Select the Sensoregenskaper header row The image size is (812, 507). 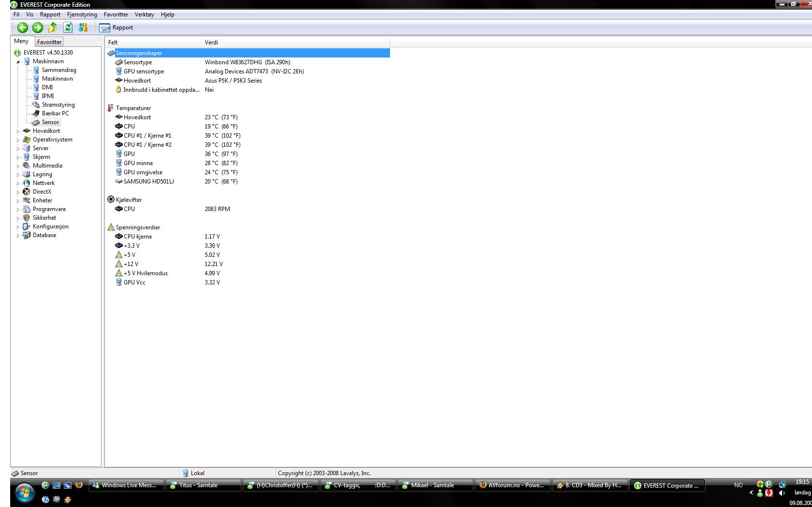click(247, 53)
